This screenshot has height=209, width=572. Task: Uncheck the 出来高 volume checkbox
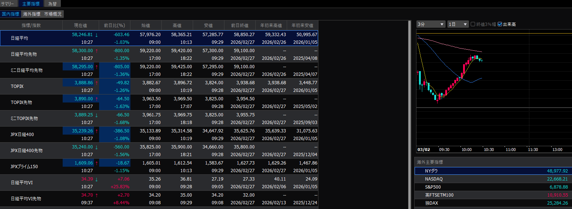tap(500, 24)
